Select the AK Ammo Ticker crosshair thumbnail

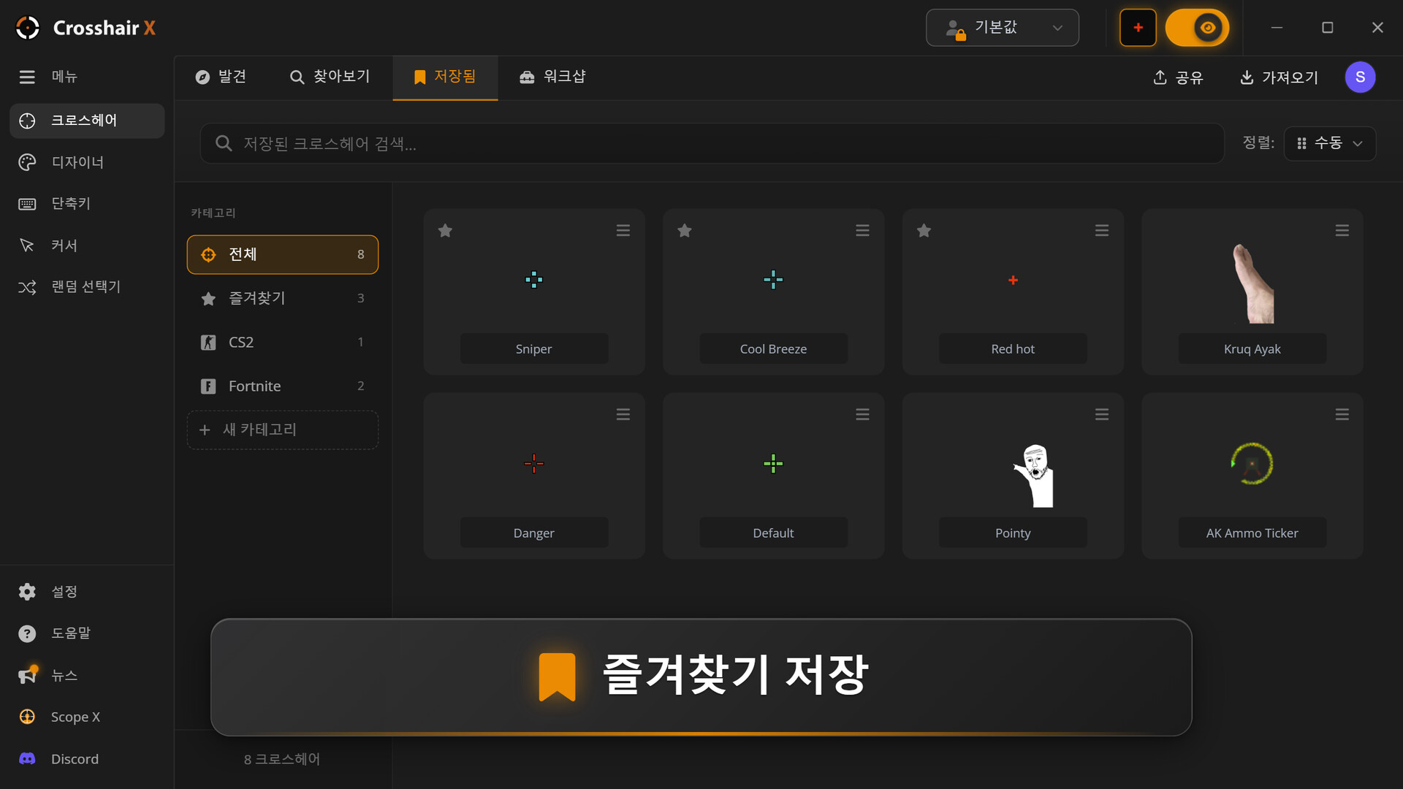tap(1252, 463)
